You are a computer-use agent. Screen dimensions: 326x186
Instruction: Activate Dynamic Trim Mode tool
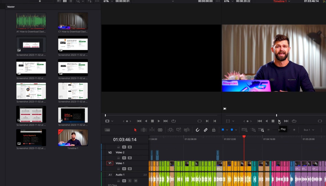coord(152,130)
